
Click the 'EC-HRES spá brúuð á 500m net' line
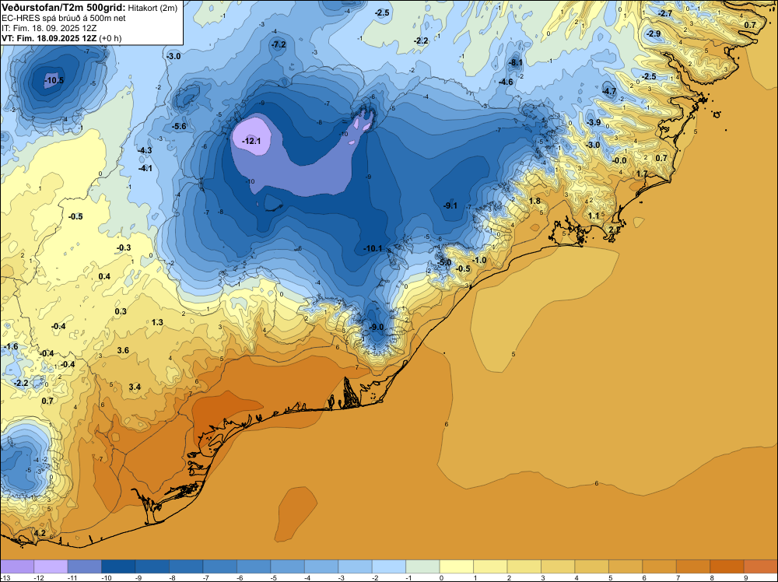(64, 18)
